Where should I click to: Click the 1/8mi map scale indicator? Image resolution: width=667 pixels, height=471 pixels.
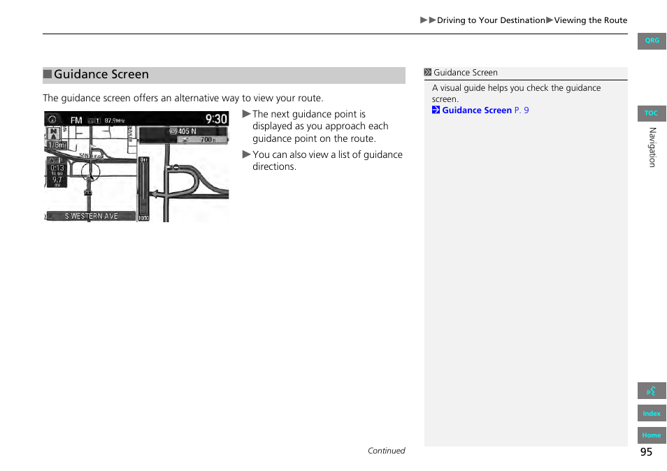[57, 145]
